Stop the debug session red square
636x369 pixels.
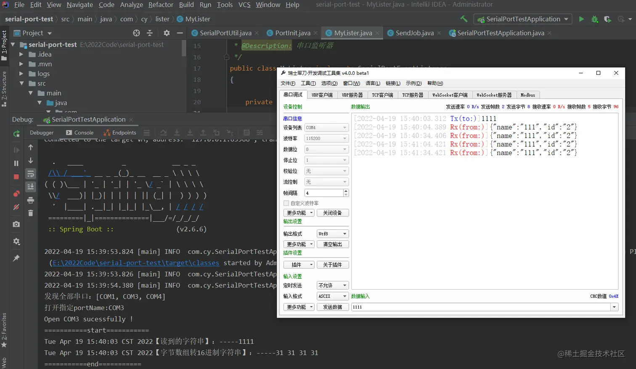16,177
